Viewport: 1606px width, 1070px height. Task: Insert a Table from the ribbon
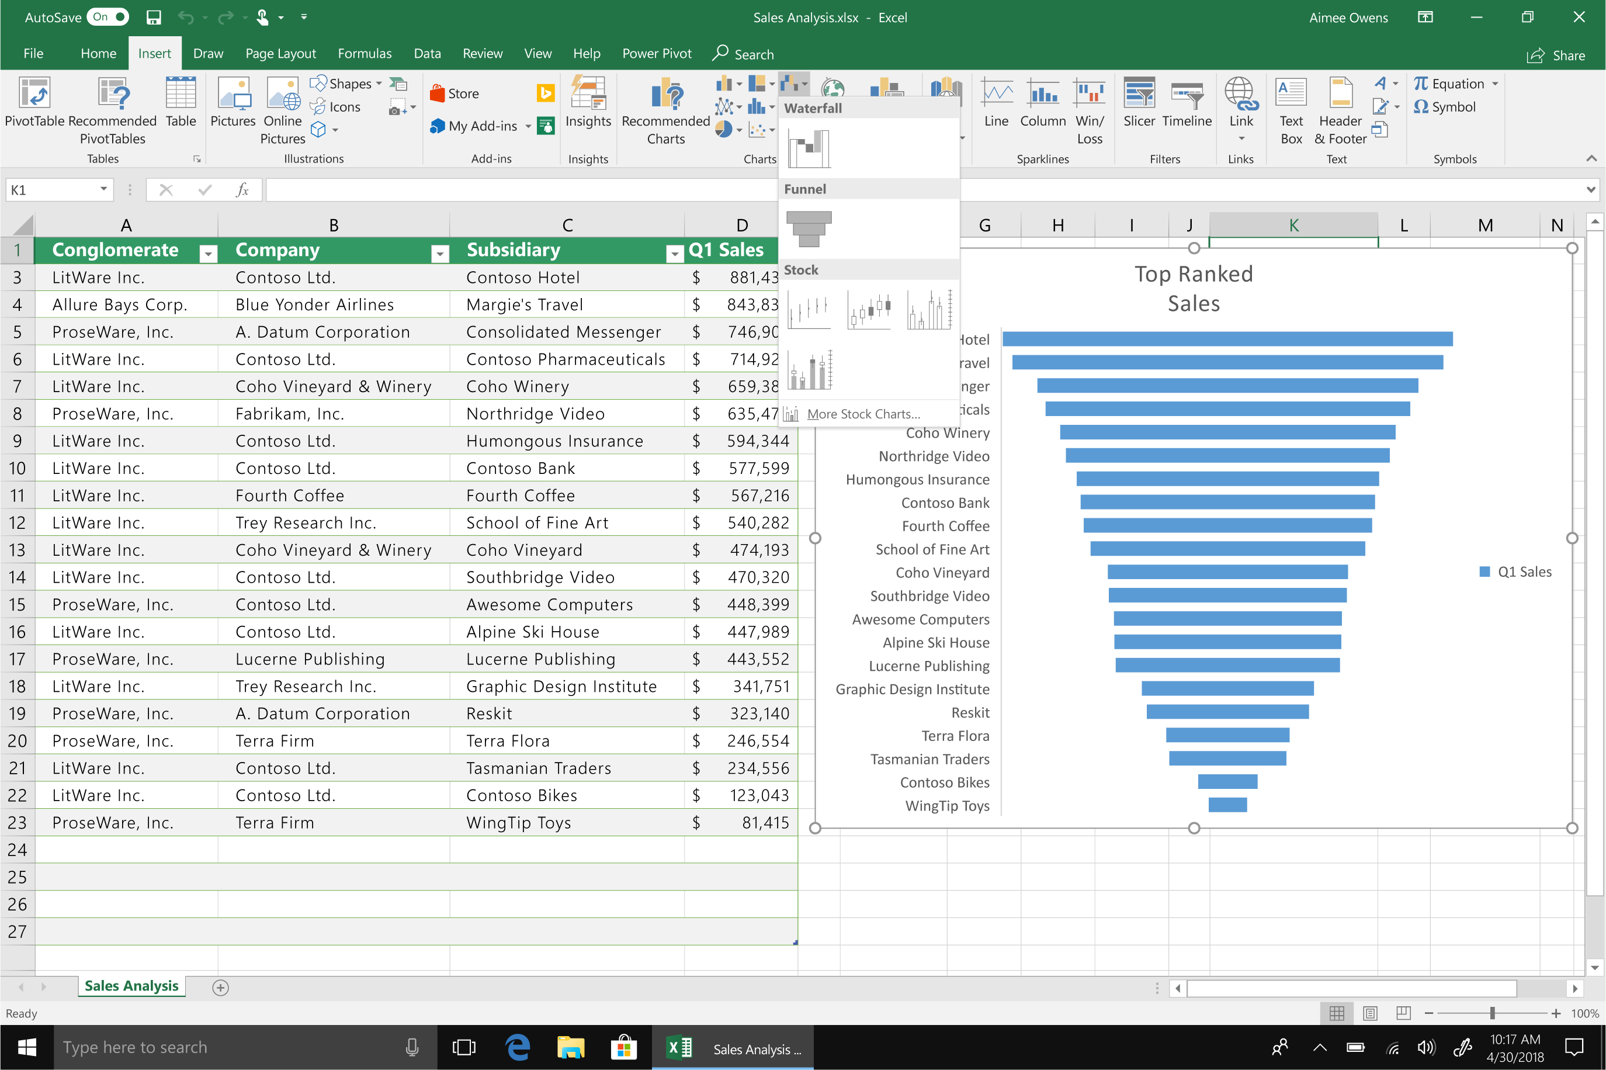coord(181,102)
